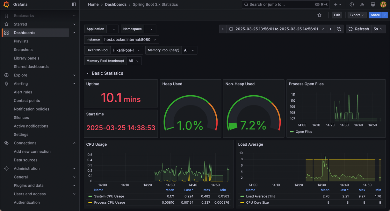The image size is (390, 211).
Task: Open Contact points in sidebar
Action: (27, 101)
